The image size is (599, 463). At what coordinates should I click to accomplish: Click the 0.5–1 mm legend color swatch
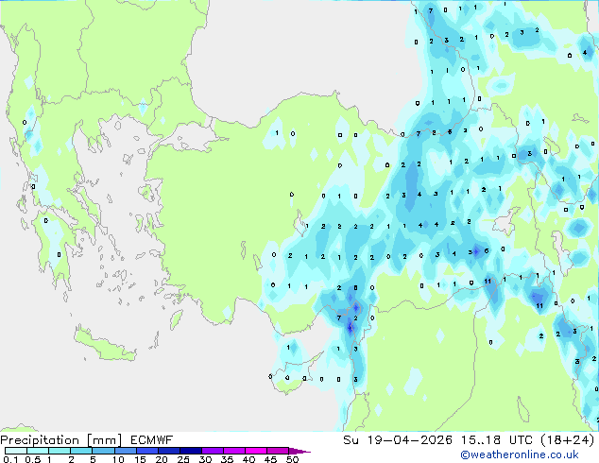pos(38,451)
